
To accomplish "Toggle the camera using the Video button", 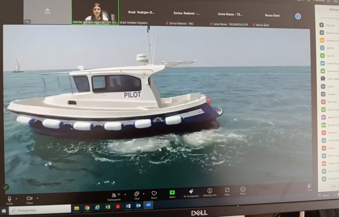I will (x=30, y=200).
